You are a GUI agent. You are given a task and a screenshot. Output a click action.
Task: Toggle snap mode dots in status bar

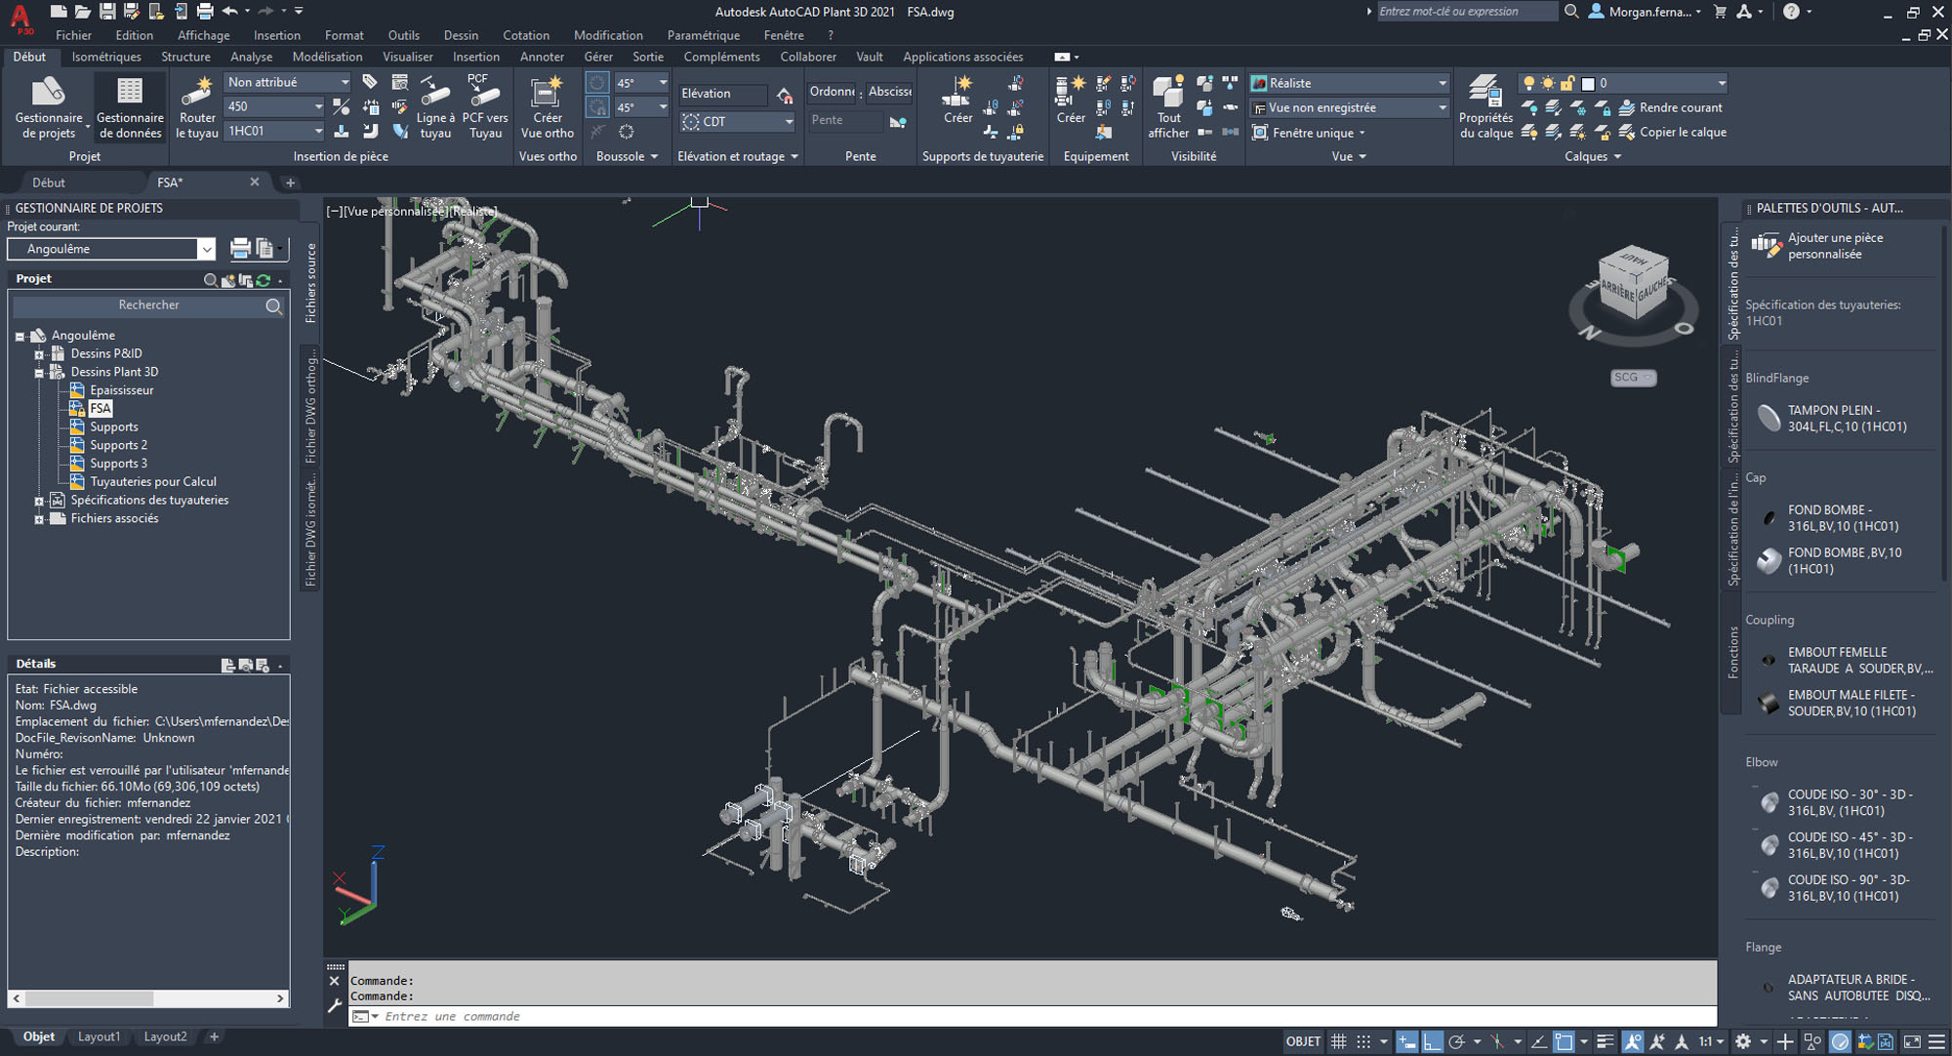(x=1363, y=1041)
